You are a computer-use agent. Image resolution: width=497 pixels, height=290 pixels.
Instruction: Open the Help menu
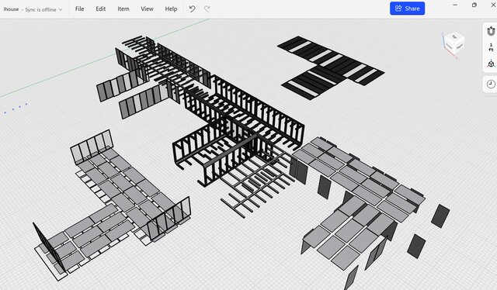tap(171, 9)
